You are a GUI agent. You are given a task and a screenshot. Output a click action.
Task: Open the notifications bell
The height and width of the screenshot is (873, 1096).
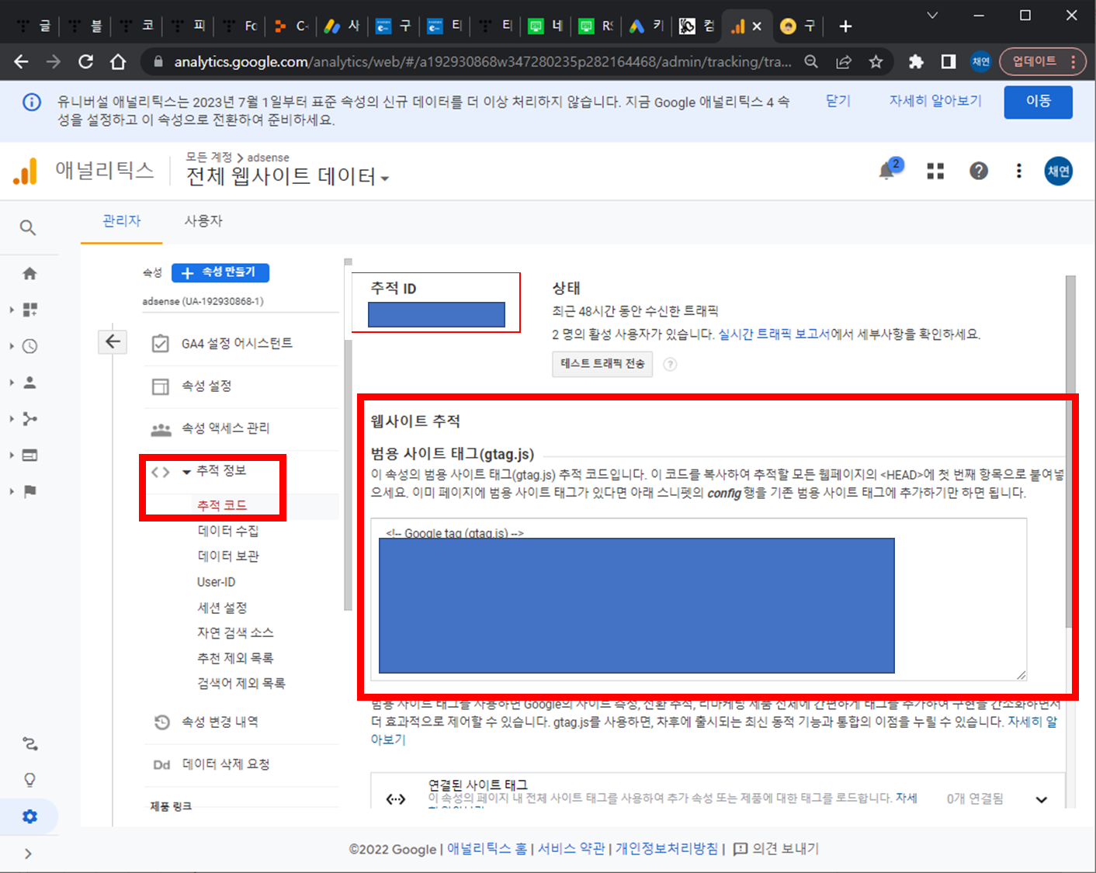886,171
